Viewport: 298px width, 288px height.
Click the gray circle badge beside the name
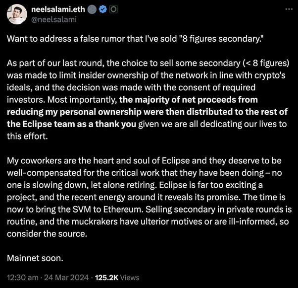tap(92, 9)
